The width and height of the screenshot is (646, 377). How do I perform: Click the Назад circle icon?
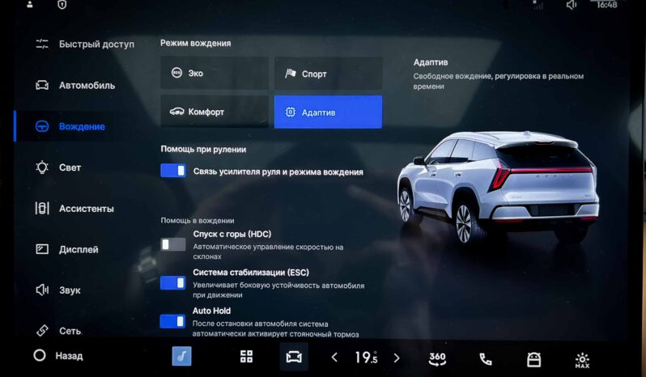pyautogui.click(x=40, y=355)
